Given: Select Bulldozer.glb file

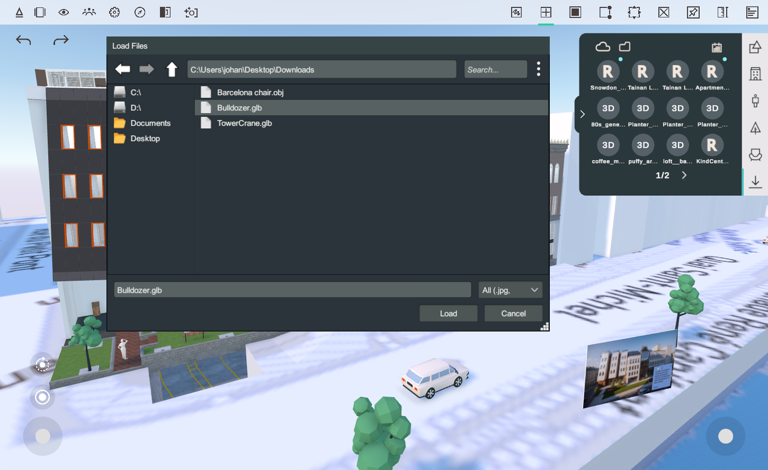Looking at the screenshot, I should (372, 108).
